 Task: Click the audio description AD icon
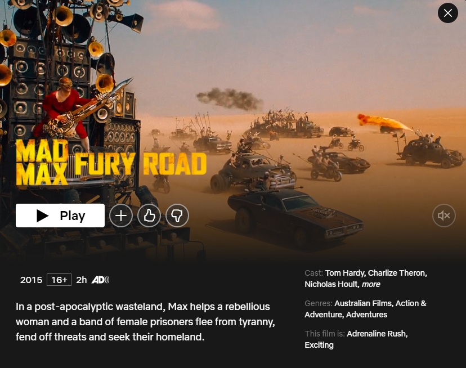tap(100, 280)
